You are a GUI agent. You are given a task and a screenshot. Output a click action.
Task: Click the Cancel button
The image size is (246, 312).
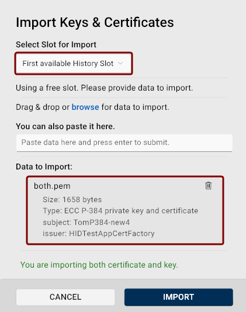pos(65,297)
